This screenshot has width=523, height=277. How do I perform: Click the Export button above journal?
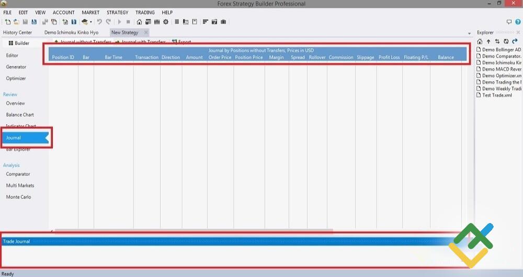[x=181, y=42]
